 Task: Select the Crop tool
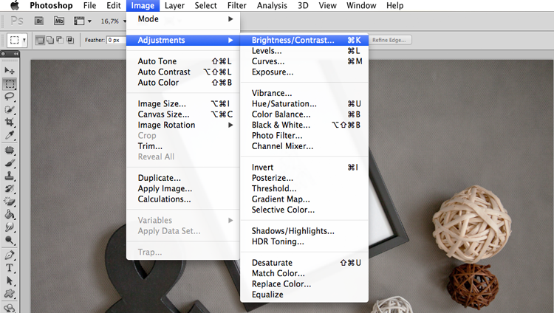click(x=10, y=123)
